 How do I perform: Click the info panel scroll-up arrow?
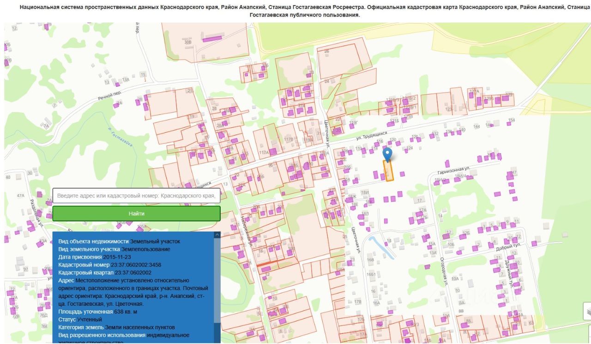coord(217,235)
